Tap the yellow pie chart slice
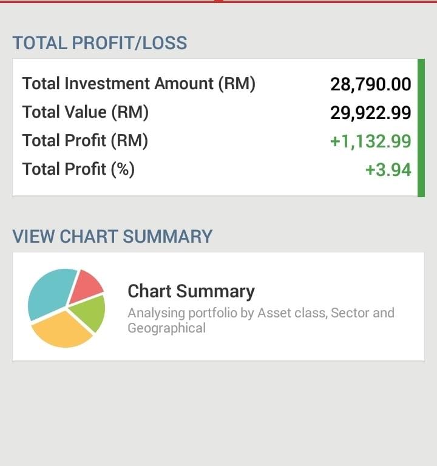This screenshot has width=437, height=466. pos(61,330)
